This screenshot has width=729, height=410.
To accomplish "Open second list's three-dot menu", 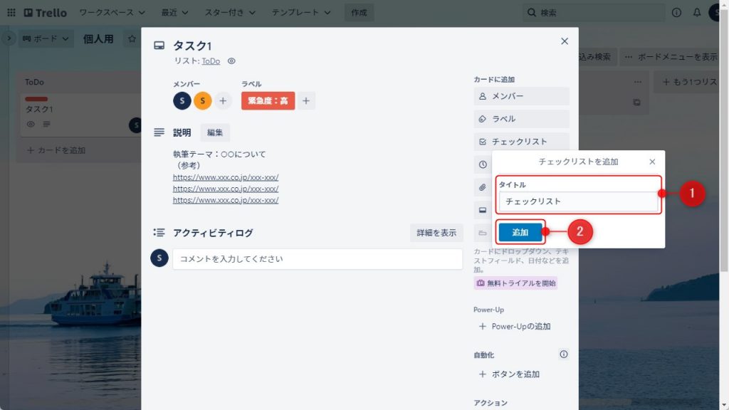I will click(638, 82).
